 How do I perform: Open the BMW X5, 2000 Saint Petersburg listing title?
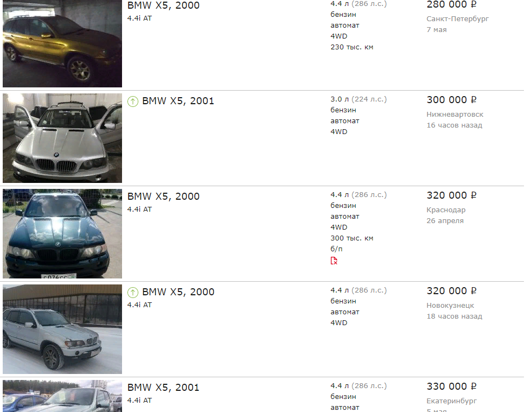point(163,5)
